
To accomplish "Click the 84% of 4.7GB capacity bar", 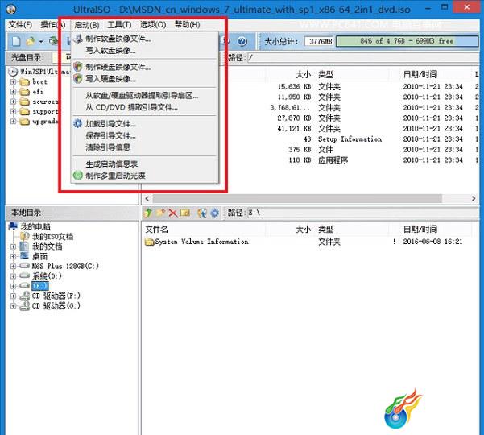I will point(407,41).
